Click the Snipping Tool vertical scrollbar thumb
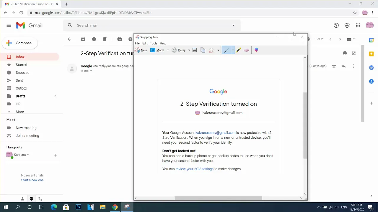The image size is (378, 212). [x=305, y=125]
